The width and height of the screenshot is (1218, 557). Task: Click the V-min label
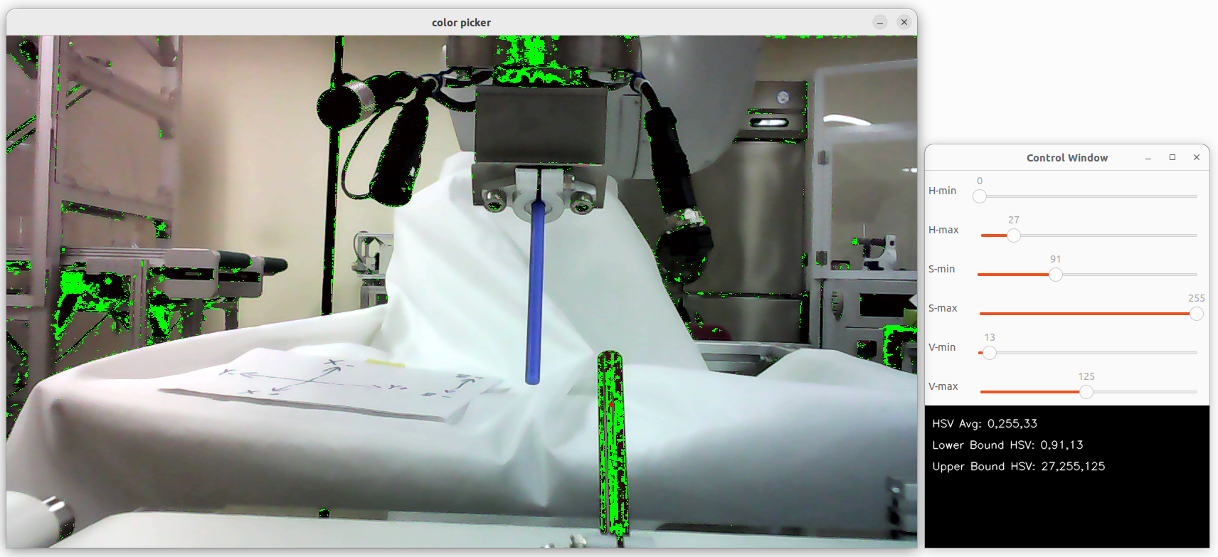(942, 347)
